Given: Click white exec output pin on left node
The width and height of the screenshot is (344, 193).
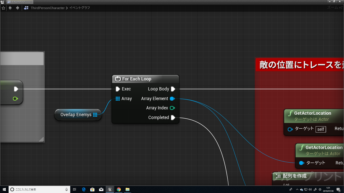Looking at the screenshot, I should click(x=16, y=89).
